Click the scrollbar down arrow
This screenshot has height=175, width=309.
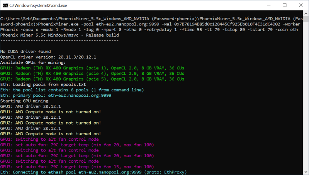pos(306,172)
